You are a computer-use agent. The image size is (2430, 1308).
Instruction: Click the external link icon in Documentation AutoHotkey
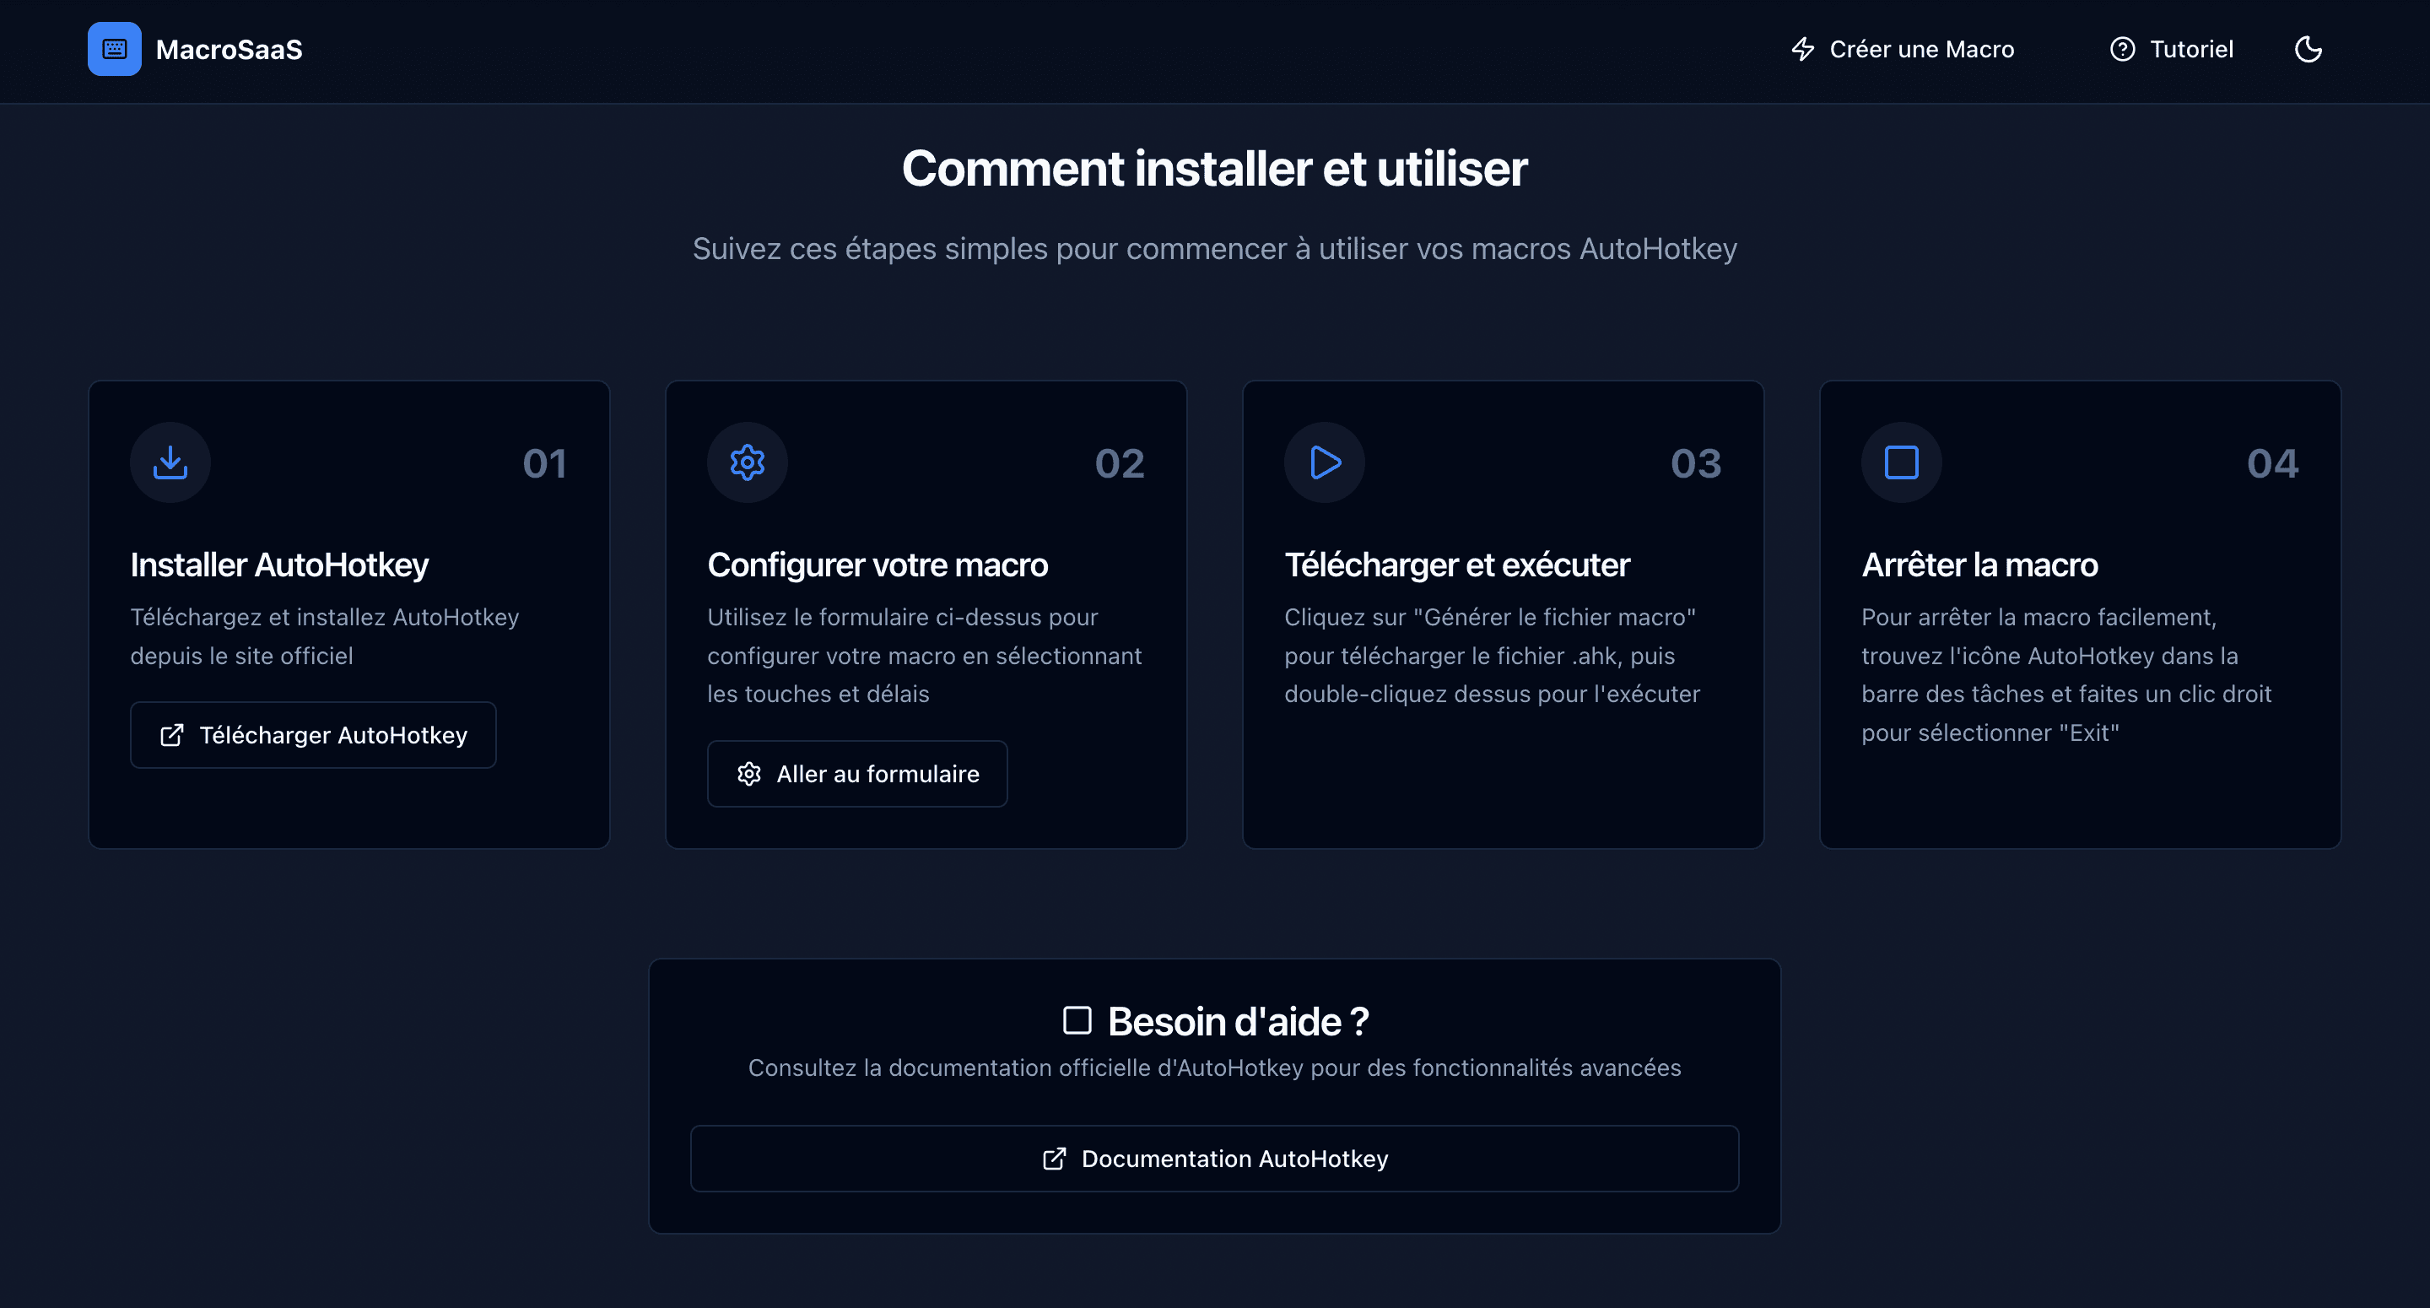pyautogui.click(x=1054, y=1159)
